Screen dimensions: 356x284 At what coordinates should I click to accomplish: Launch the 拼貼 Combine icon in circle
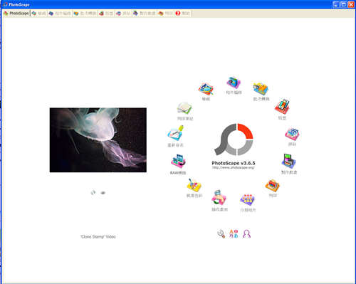[x=292, y=135]
